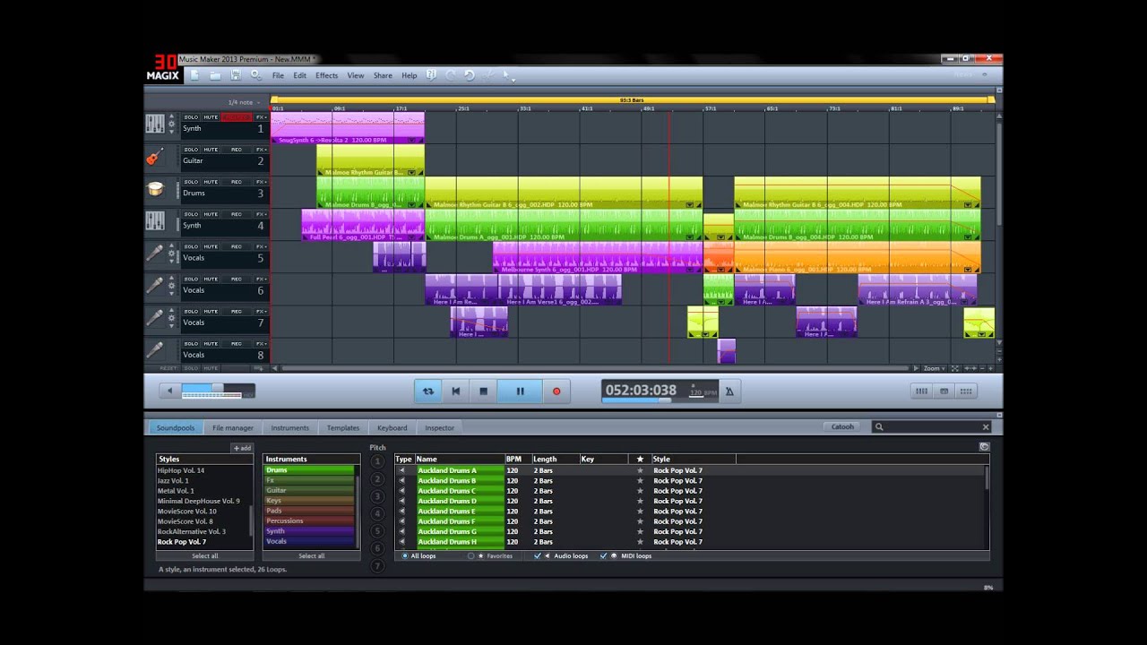
Task: Click the stop playback button
Action: tap(483, 391)
